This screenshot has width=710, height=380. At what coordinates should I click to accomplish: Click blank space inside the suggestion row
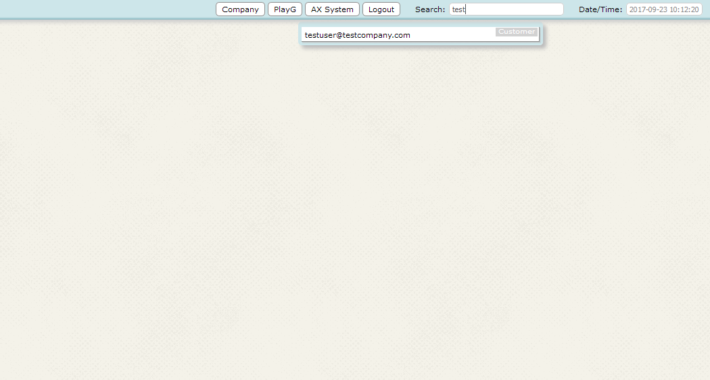coord(453,35)
